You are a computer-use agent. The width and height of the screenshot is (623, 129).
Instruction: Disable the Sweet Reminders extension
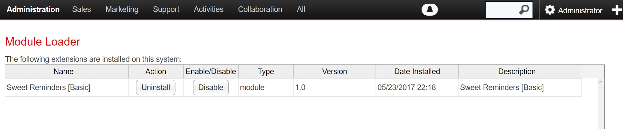coord(211,87)
